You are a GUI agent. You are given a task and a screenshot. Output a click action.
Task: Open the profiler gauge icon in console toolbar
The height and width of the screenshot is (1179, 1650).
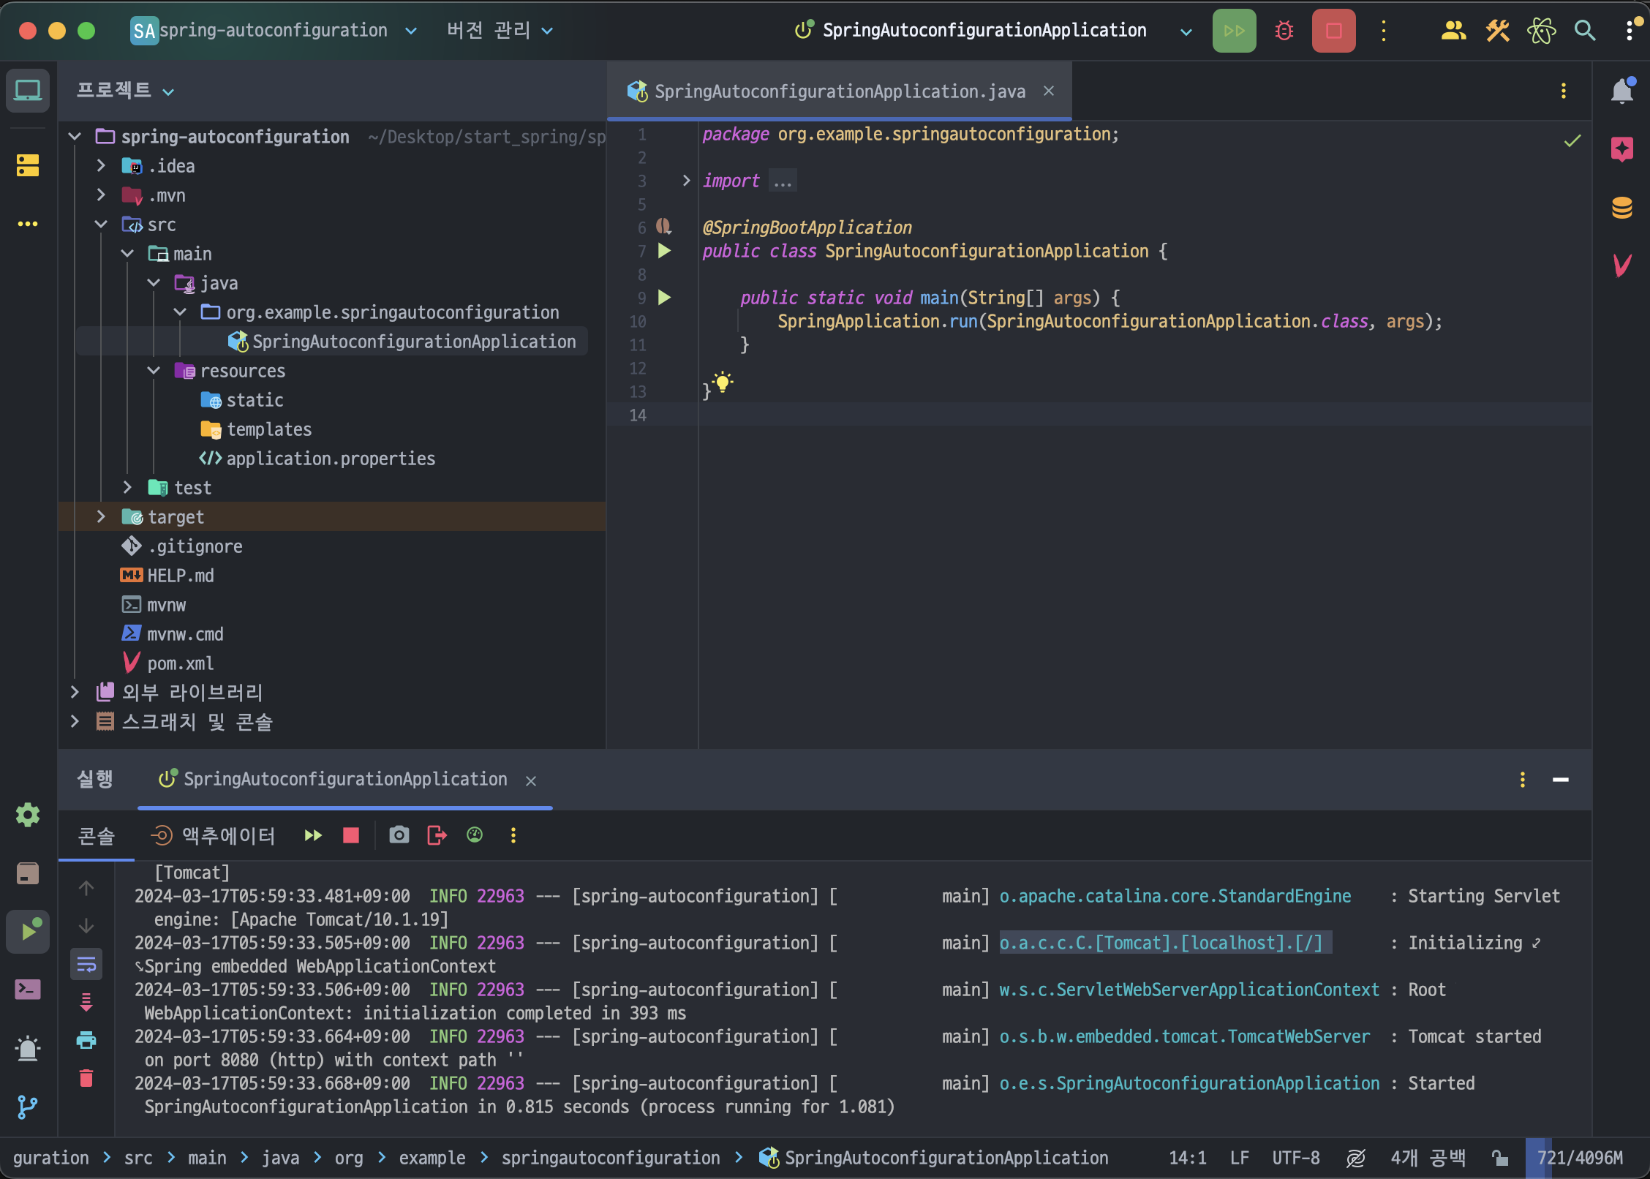475,835
